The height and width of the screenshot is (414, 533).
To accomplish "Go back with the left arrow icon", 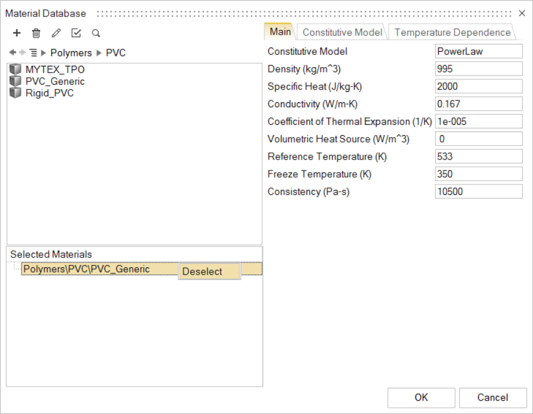I will [13, 53].
